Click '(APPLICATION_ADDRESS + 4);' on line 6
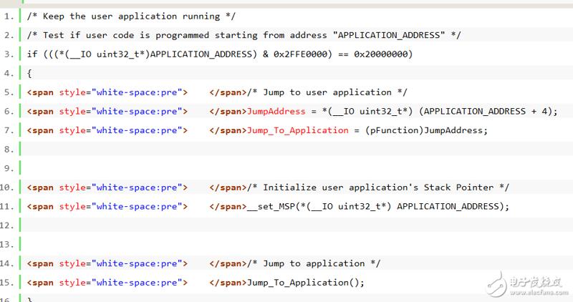 (488, 112)
